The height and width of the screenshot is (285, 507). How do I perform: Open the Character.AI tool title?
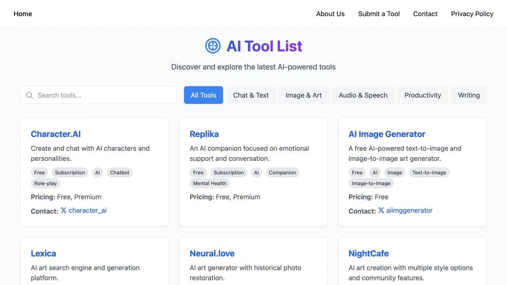coord(56,134)
